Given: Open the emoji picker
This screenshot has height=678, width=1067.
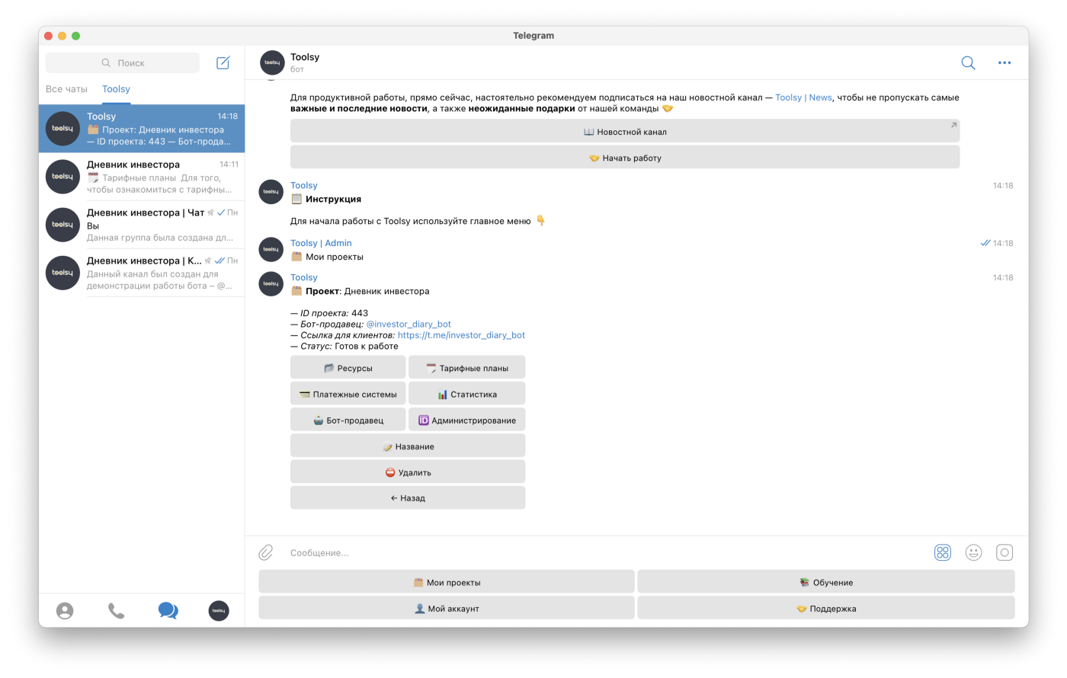Looking at the screenshot, I should click(973, 552).
